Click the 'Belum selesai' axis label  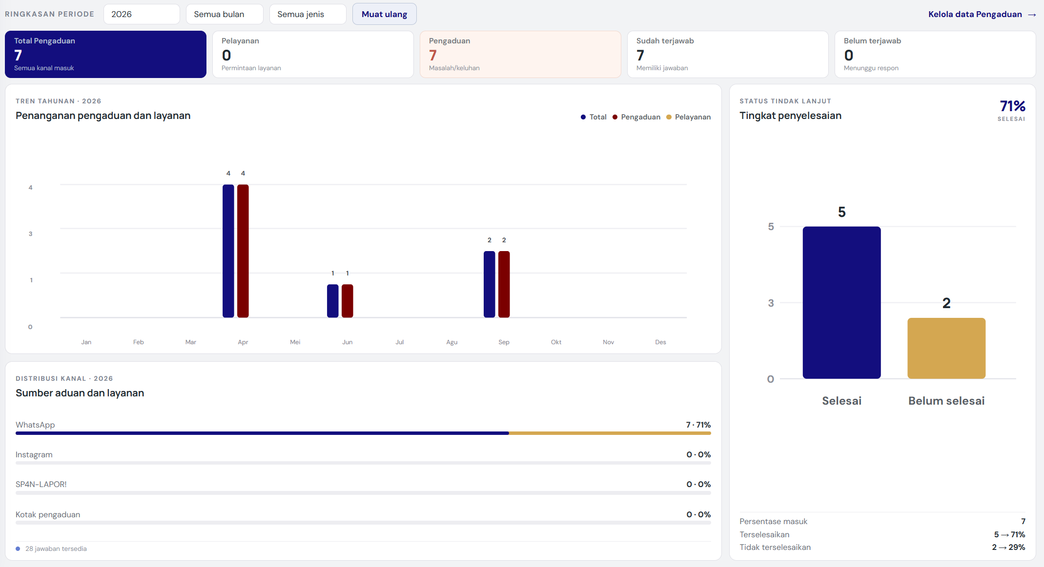(x=946, y=401)
